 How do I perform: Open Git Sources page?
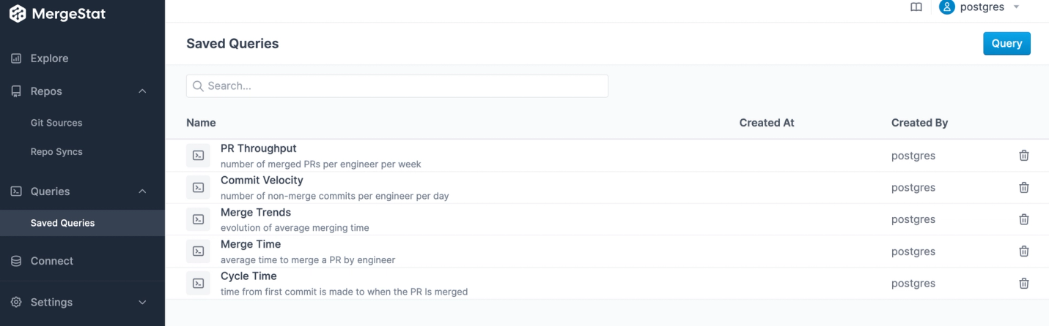[x=56, y=123]
